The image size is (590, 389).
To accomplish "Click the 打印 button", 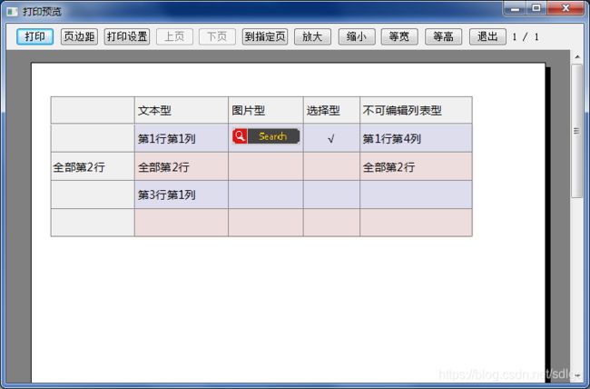I will tap(35, 36).
